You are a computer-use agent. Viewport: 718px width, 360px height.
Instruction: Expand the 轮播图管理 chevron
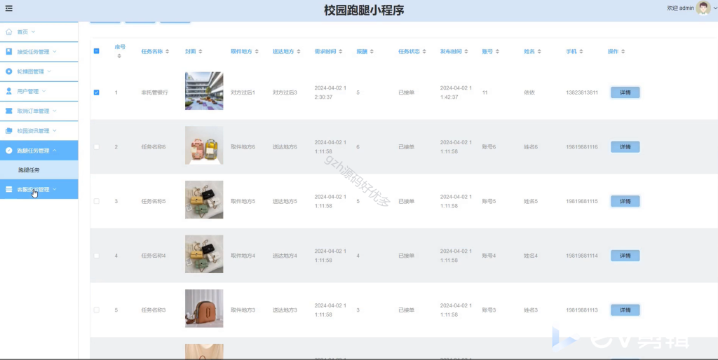49,71
